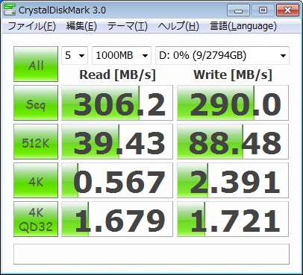Run all benchmarks with the All button
Screen dimensions: 303x275
pos(36,64)
